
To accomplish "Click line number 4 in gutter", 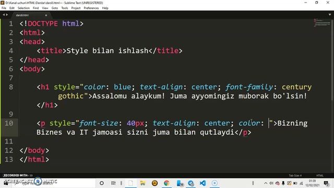I will [11, 51].
